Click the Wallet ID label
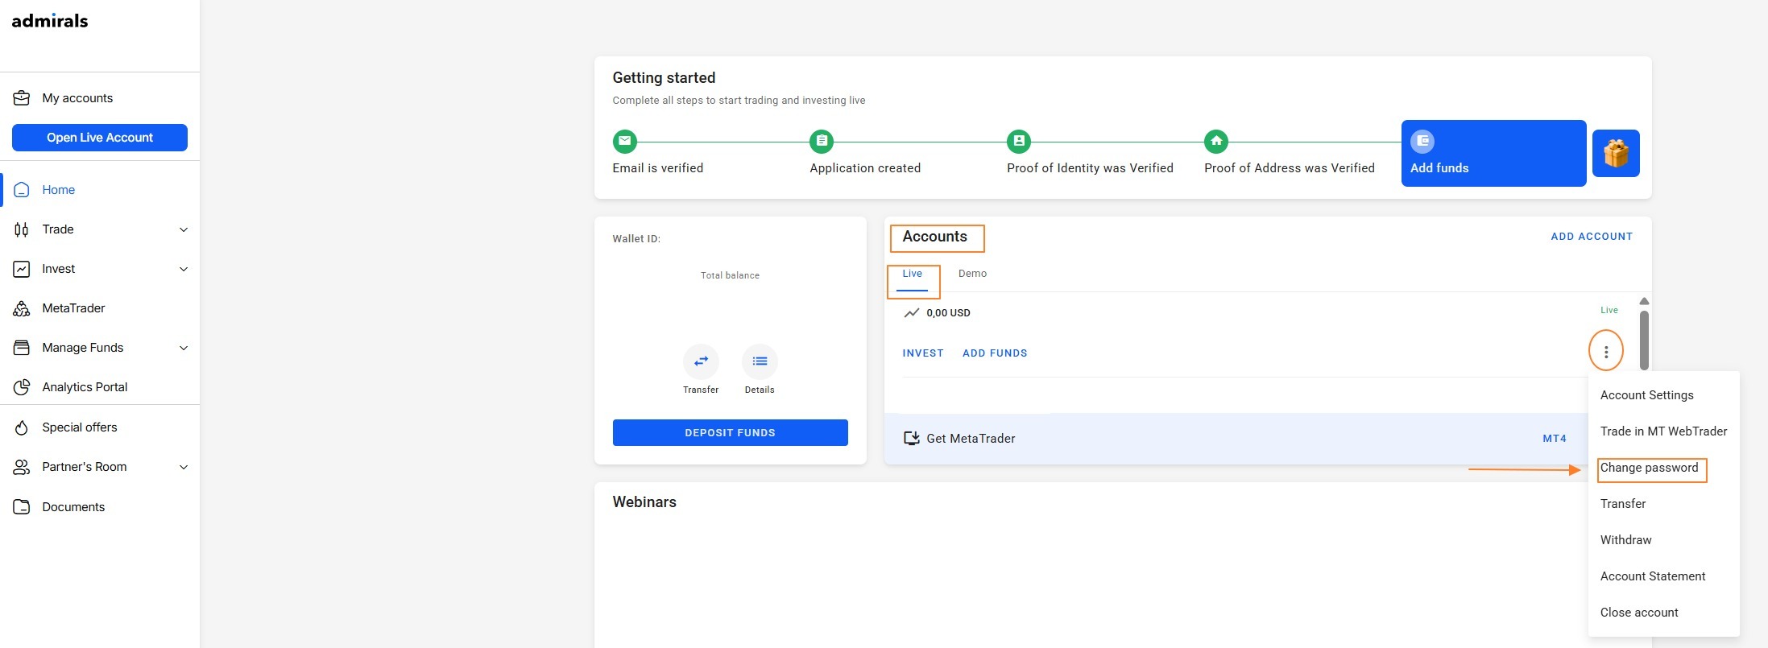The height and width of the screenshot is (648, 1768). tap(636, 239)
